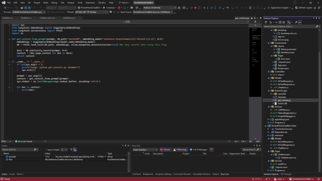Toggle auto-hide pin for Solution Explorer
The image size is (322, 181).
point(316,18)
